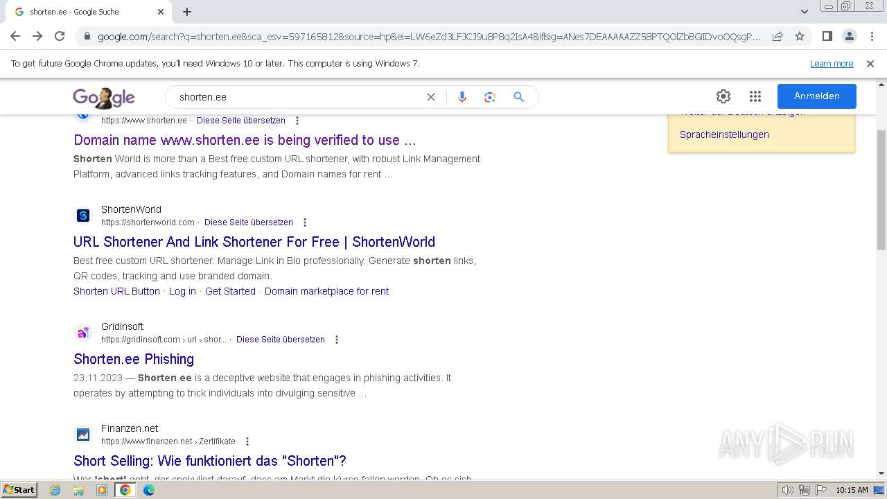Viewport: 887px width, 499px height.
Task: Open the Learn more update link
Action: click(x=832, y=64)
